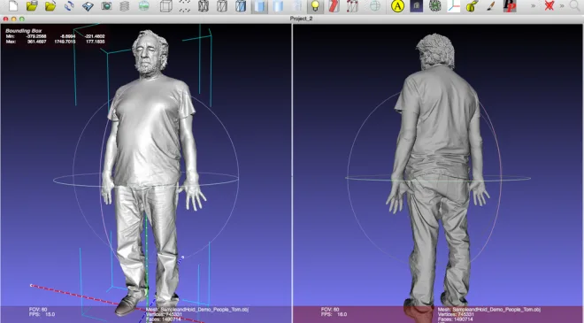Click Vertices count in the left viewport

click(x=164, y=314)
